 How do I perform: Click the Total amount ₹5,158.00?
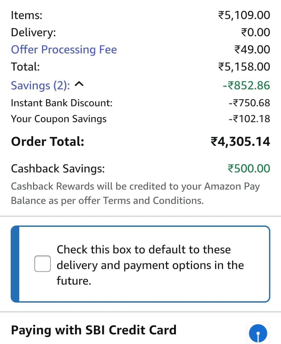pyautogui.click(x=244, y=67)
